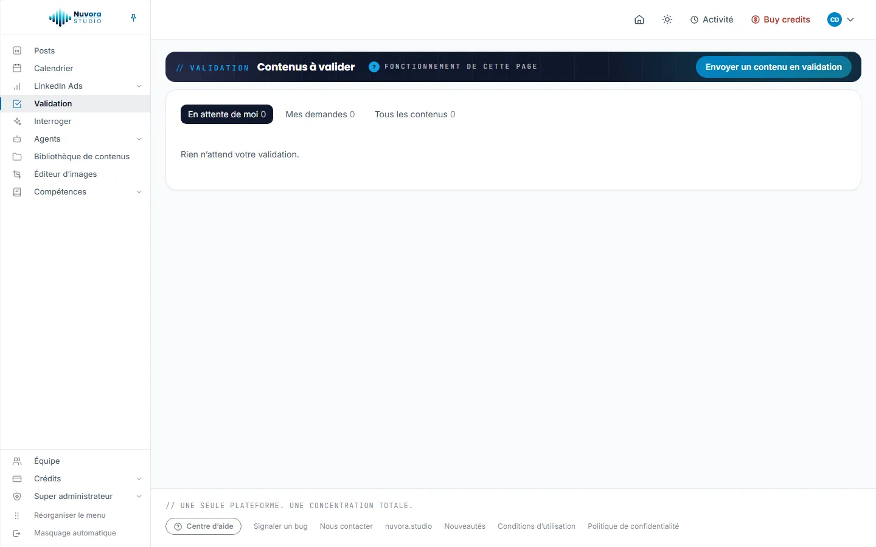Click the LinkedIn Ads bar chart icon
876x547 pixels.
(17, 86)
